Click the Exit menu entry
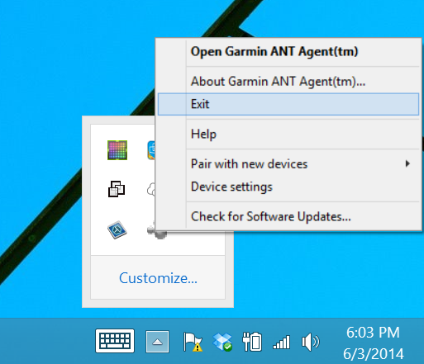The image size is (424, 364). pyautogui.click(x=288, y=104)
